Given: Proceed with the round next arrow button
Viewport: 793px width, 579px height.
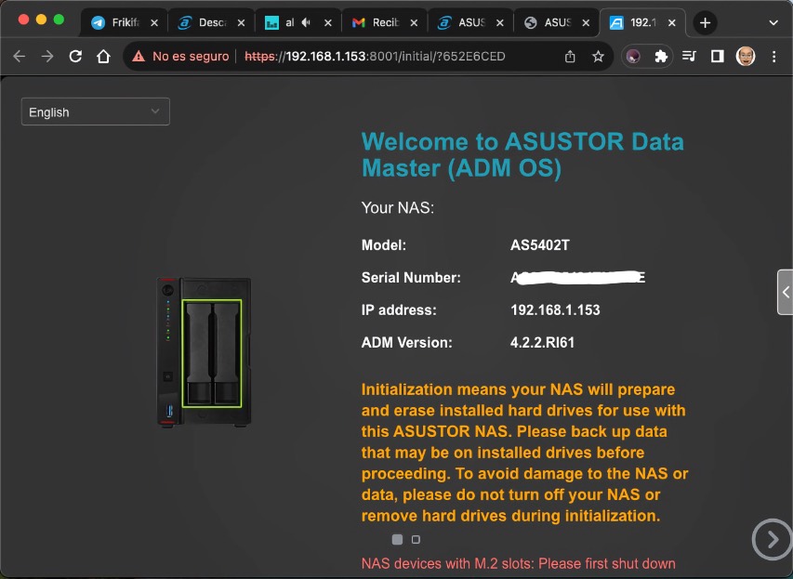Looking at the screenshot, I should tap(773, 539).
